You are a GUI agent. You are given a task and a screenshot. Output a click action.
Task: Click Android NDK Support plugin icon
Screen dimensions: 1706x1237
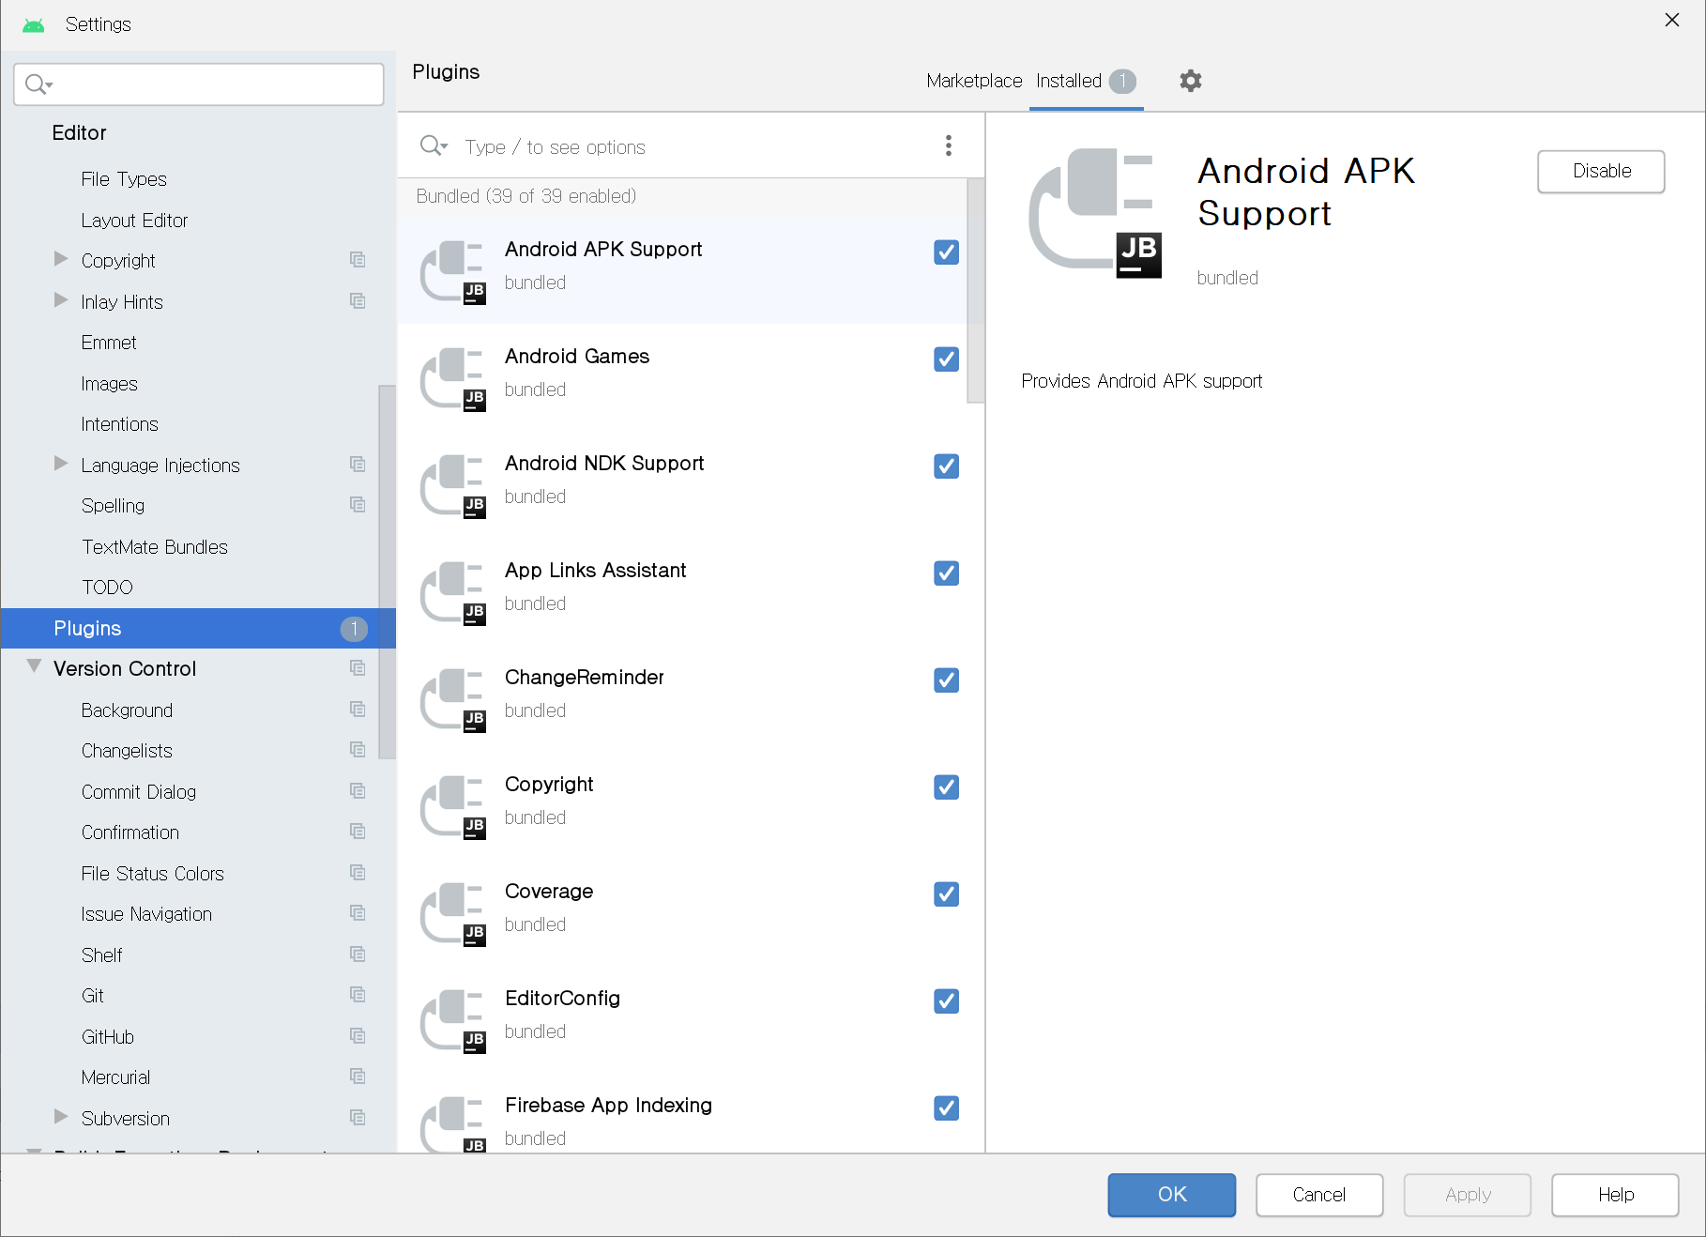tap(453, 485)
